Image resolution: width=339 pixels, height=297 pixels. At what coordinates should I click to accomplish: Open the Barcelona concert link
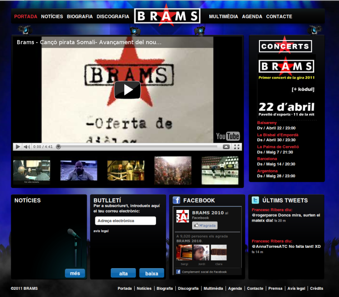[267, 158]
